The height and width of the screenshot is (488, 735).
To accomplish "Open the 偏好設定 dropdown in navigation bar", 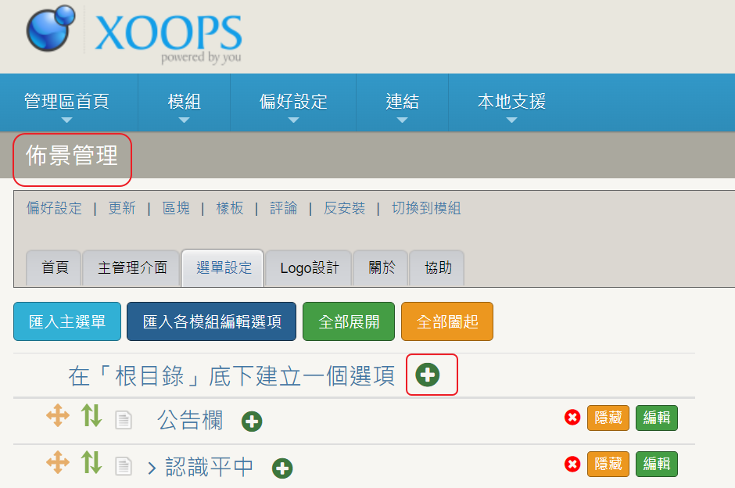I will pos(293,102).
